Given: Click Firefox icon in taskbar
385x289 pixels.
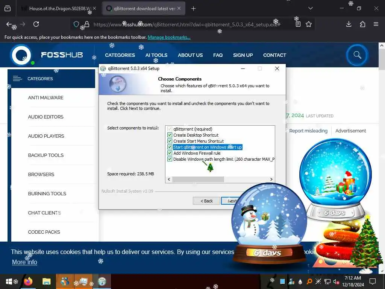Looking at the screenshot, I should pyautogui.click(x=28, y=281).
